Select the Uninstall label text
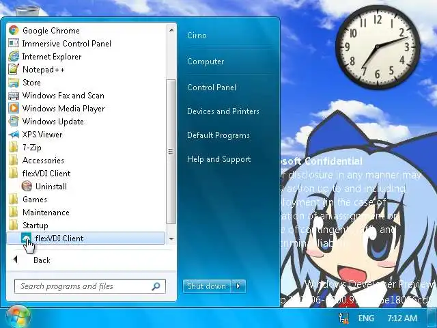Image resolution: width=437 pixels, height=328 pixels. click(51, 187)
